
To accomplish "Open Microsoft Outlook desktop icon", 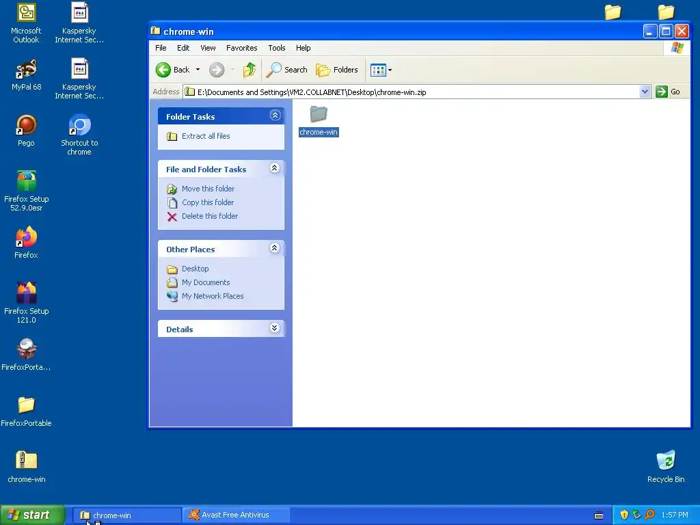I will pos(26,23).
